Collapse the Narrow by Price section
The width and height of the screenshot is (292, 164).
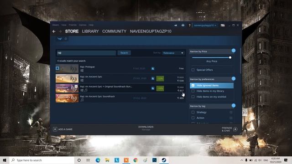[x=234, y=51]
